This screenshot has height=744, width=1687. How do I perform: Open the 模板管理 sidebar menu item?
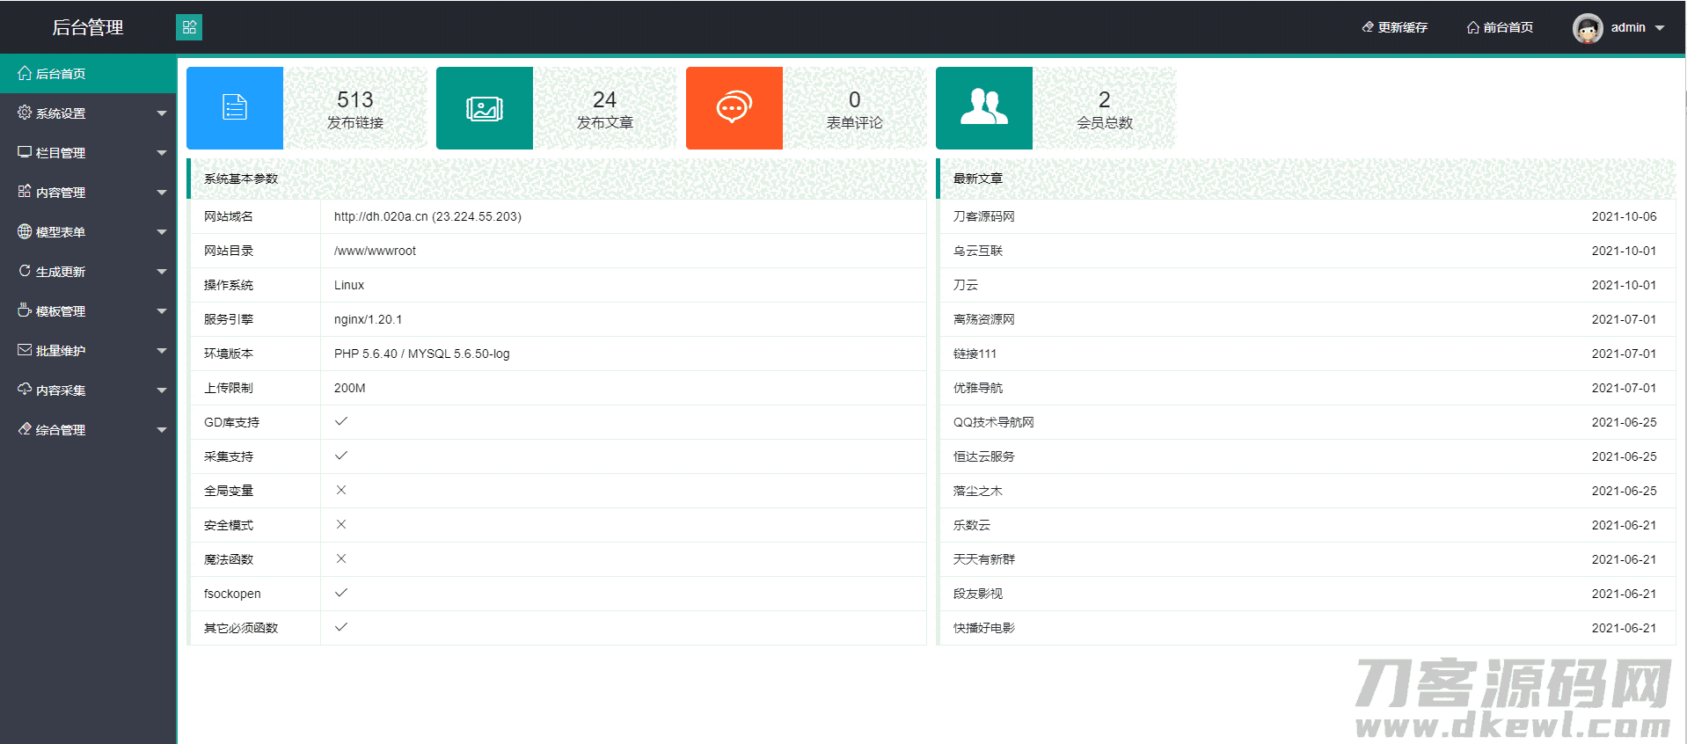click(60, 311)
